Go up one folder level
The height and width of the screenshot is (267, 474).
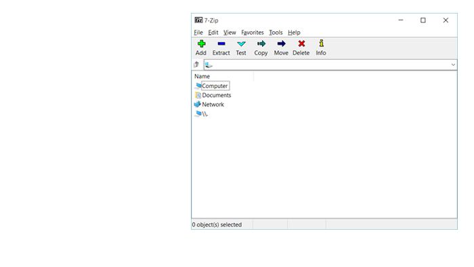(196, 64)
